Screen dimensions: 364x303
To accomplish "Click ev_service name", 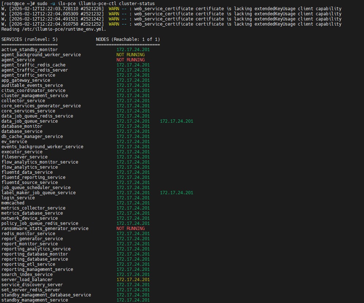I will (x=14, y=141).
